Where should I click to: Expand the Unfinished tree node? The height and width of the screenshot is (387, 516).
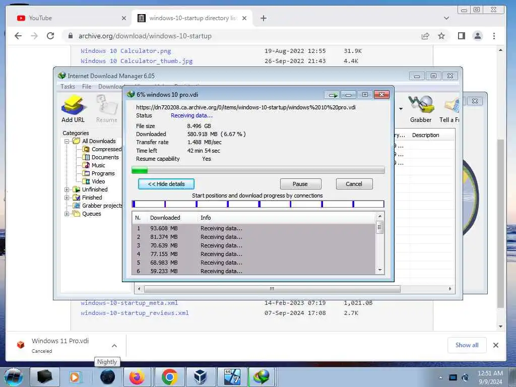(x=67, y=189)
